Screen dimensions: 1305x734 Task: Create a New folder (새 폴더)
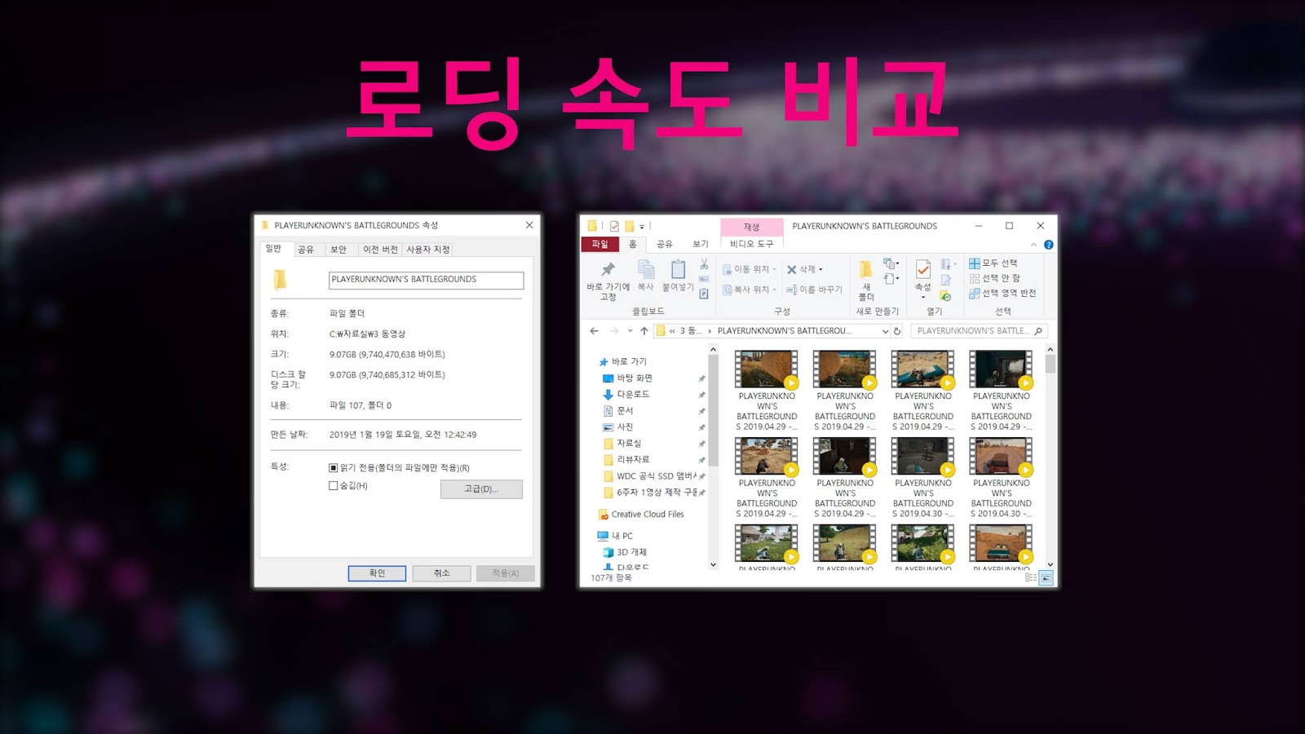[x=865, y=280]
